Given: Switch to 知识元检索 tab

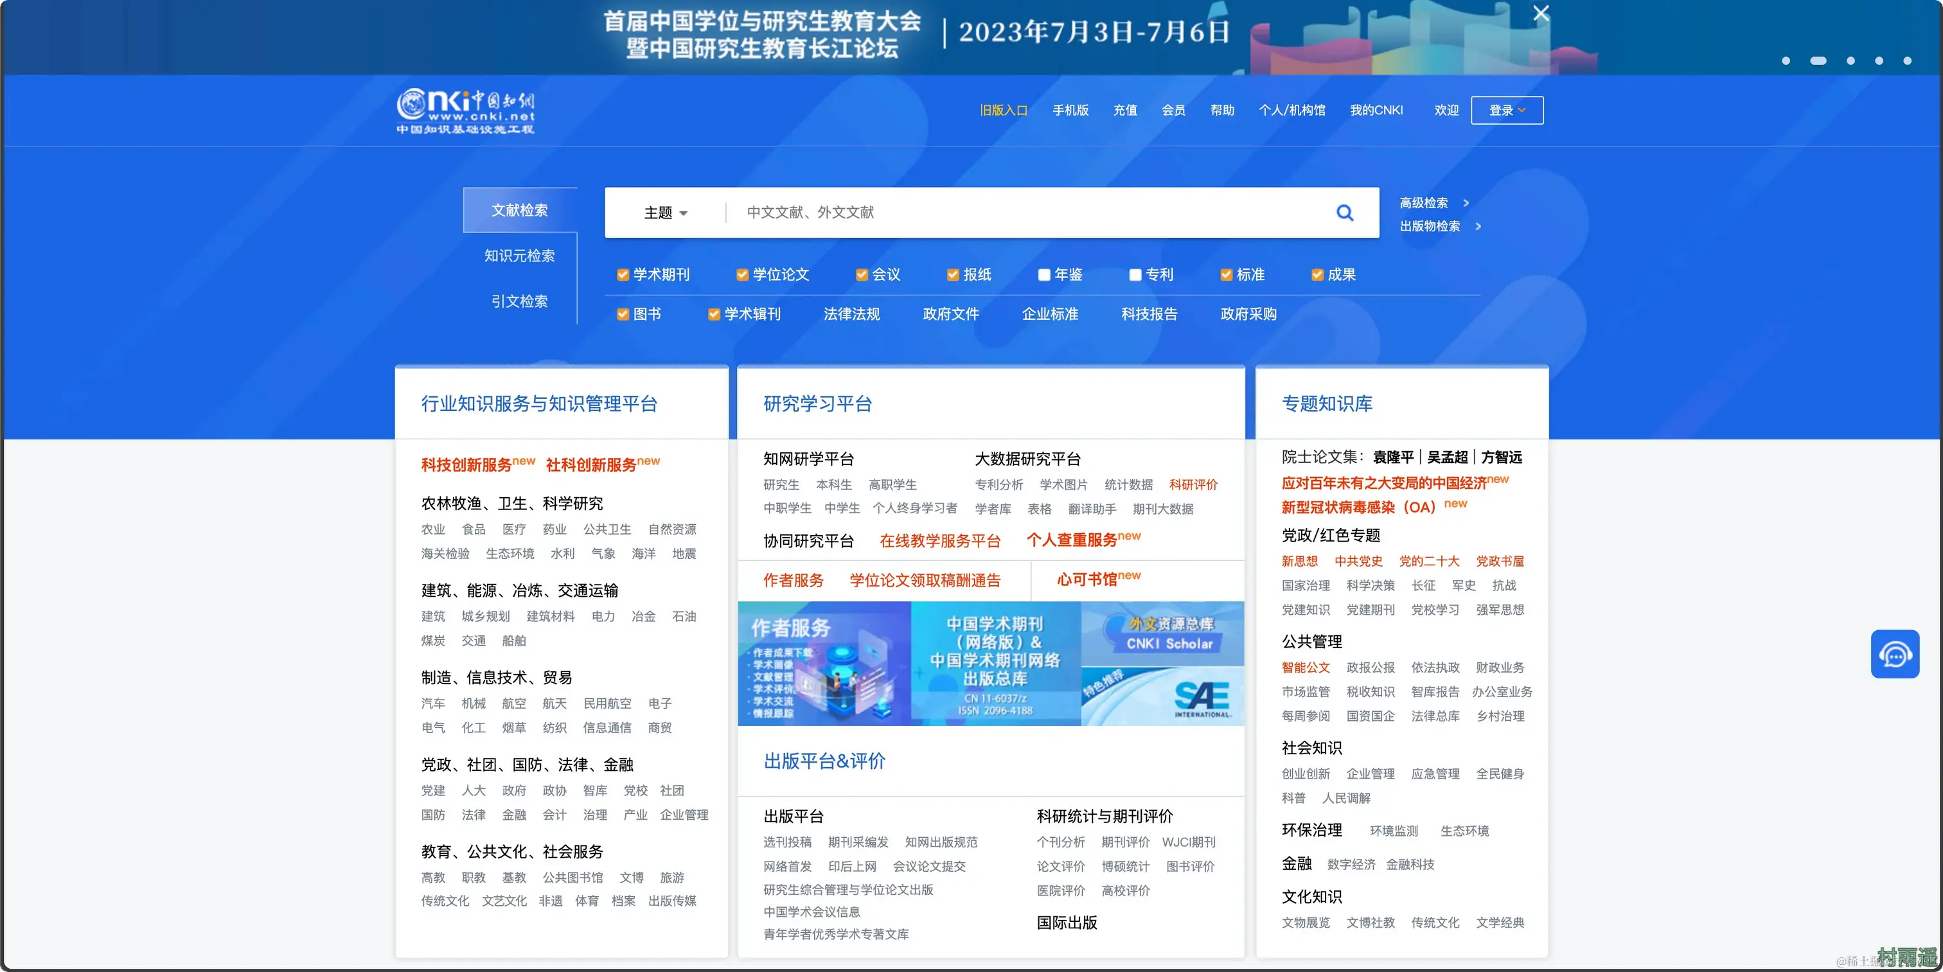Looking at the screenshot, I should tap(519, 256).
